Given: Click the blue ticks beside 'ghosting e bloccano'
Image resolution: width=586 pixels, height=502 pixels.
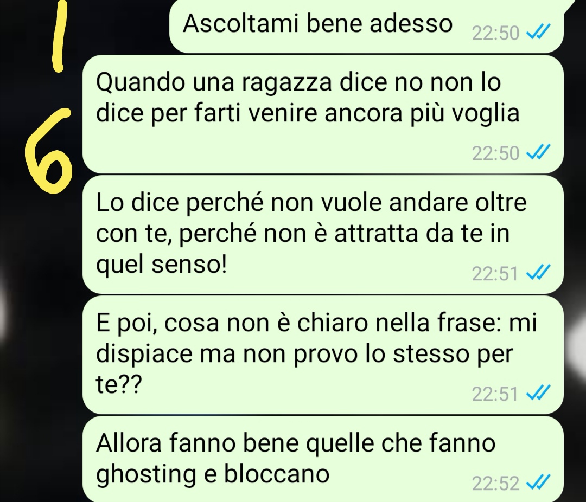Looking at the screenshot, I should [x=538, y=482].
